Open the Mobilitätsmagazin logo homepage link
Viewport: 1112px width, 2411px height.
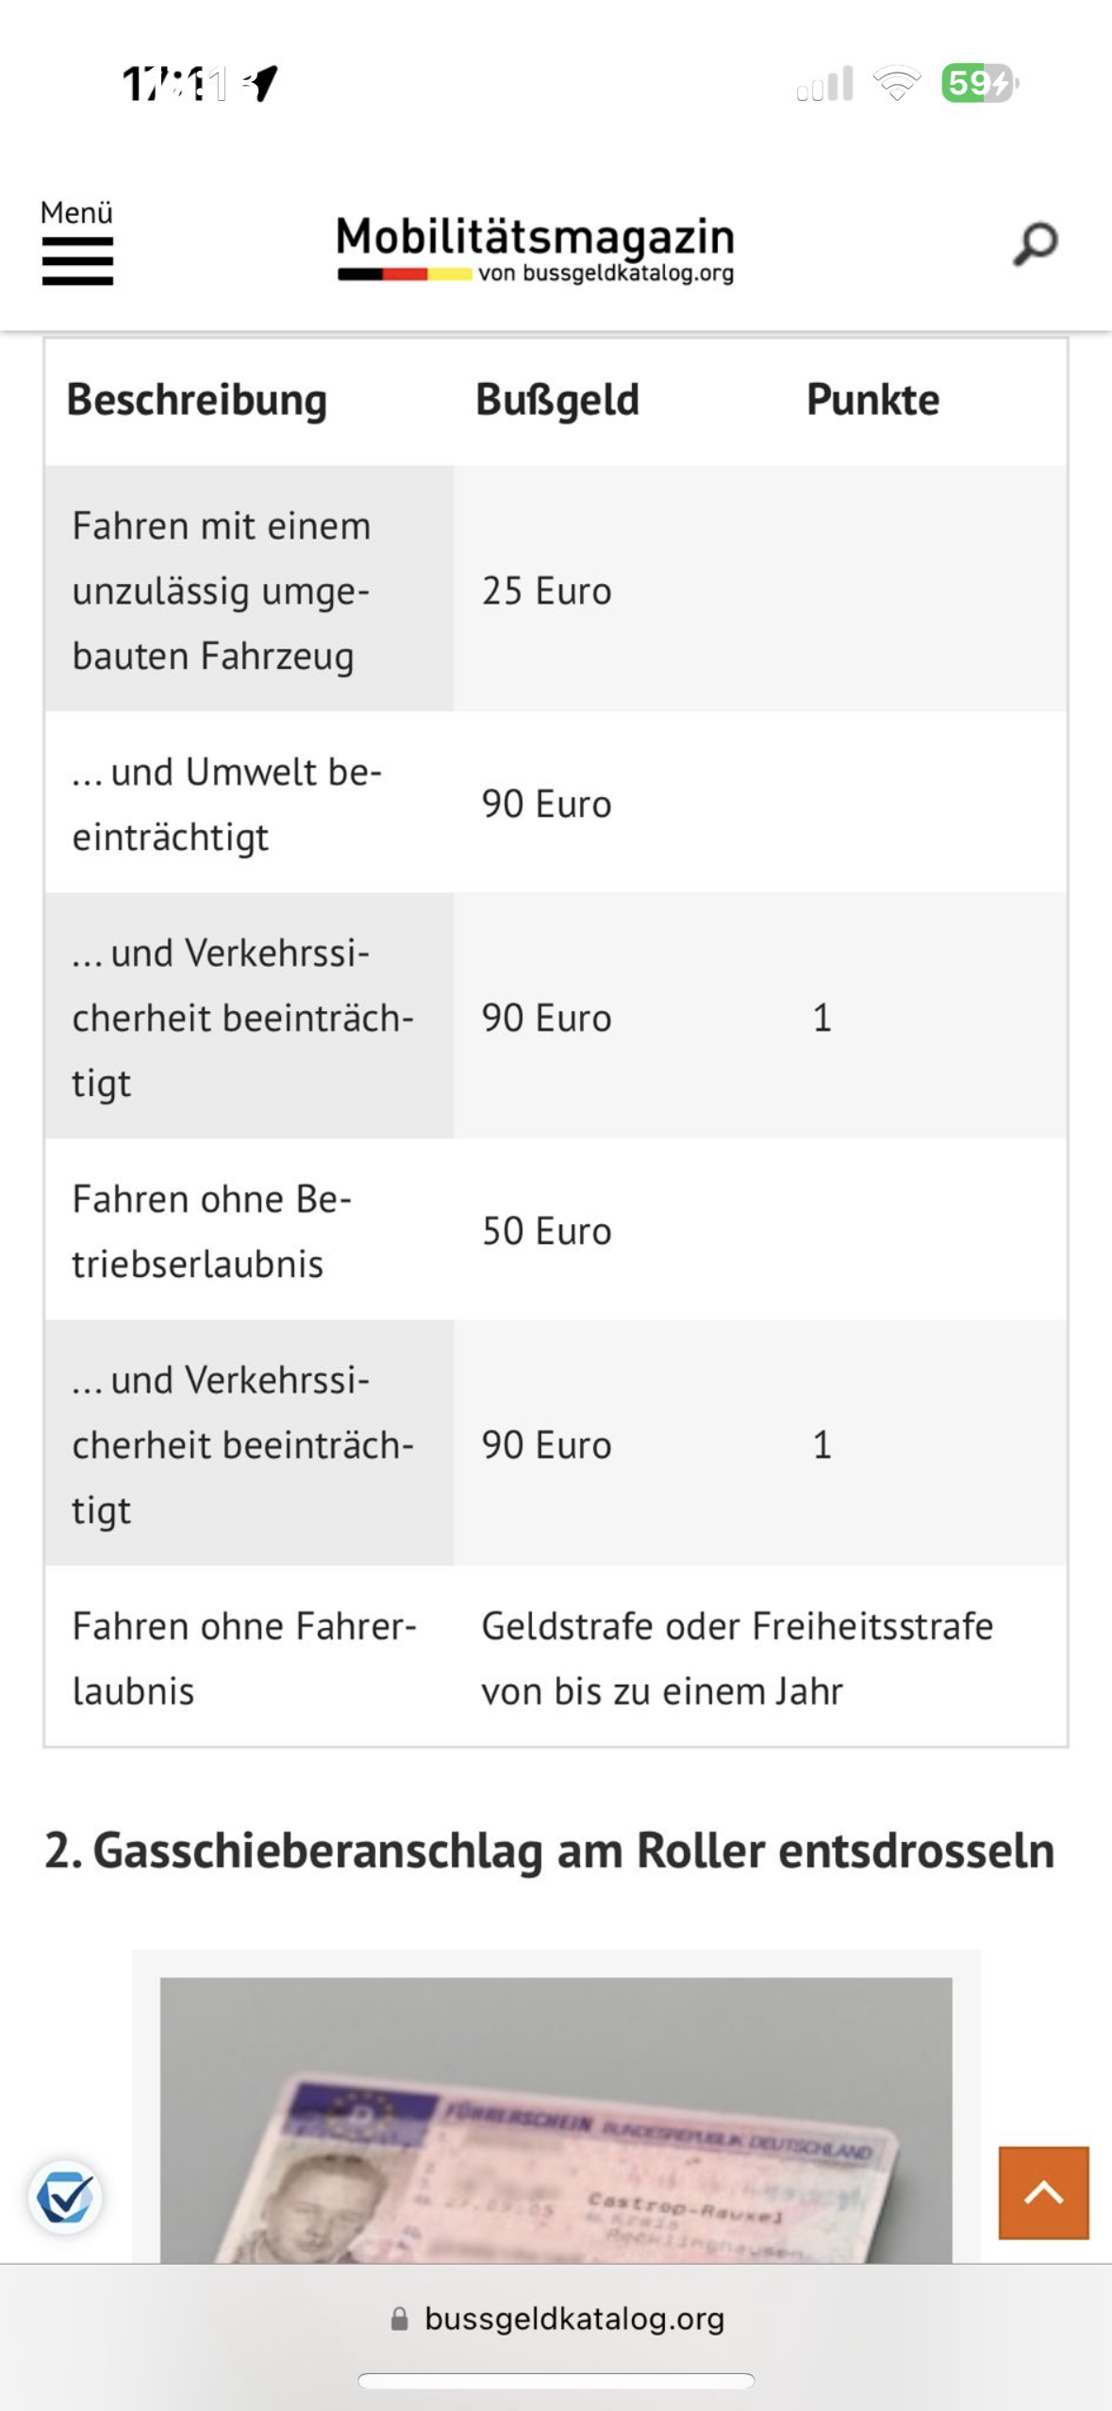coord(536,248)
